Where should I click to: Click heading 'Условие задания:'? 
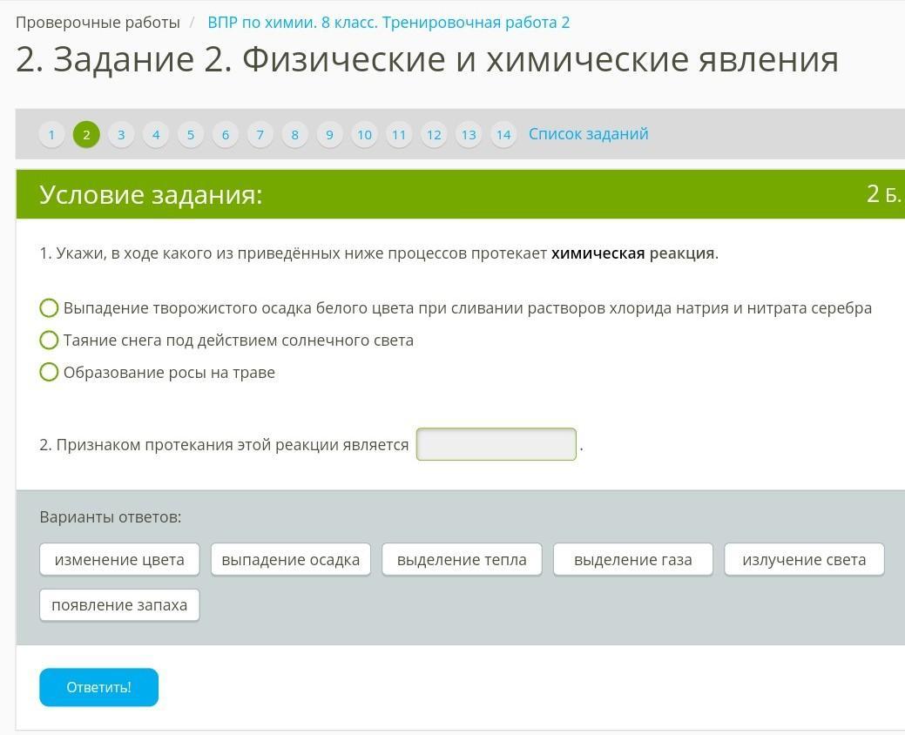[x=151, y=194]
